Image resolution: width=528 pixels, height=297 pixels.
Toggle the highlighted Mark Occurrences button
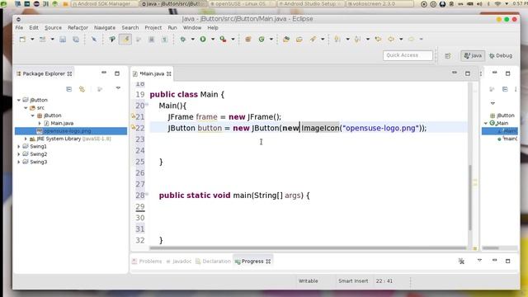(x=126, y=40)
